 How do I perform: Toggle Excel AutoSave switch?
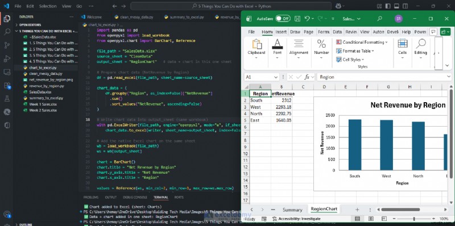[x=283, y=19]
